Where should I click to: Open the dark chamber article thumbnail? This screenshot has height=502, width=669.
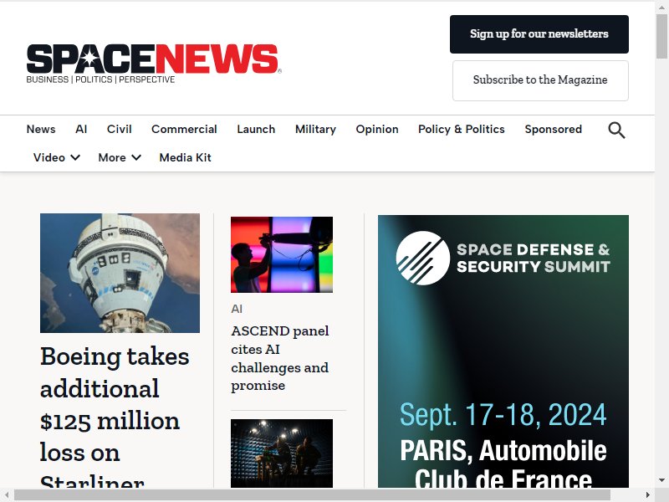click(282, 453)
